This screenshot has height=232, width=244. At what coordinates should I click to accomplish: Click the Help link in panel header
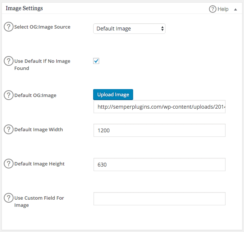click(219, 9)
